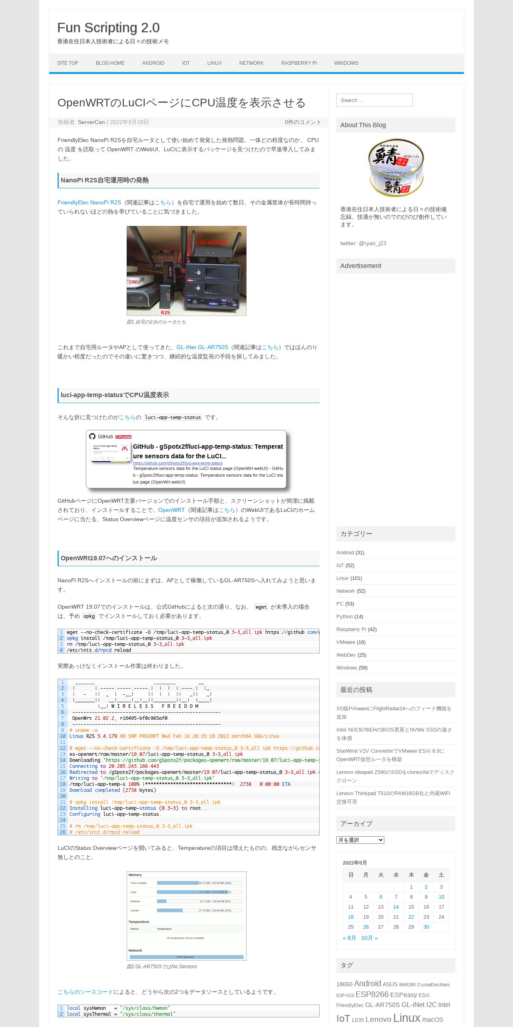
Task: Open calendar day 22 posts
Action: pyautogui.click(x=411, y=917)
